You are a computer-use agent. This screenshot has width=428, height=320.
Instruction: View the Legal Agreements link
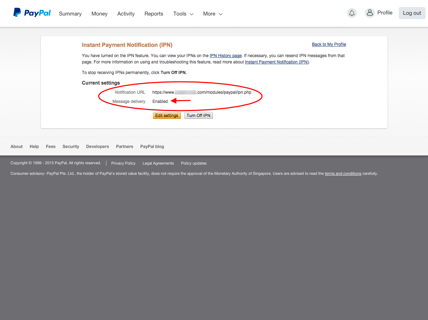(x=158, y=163)
